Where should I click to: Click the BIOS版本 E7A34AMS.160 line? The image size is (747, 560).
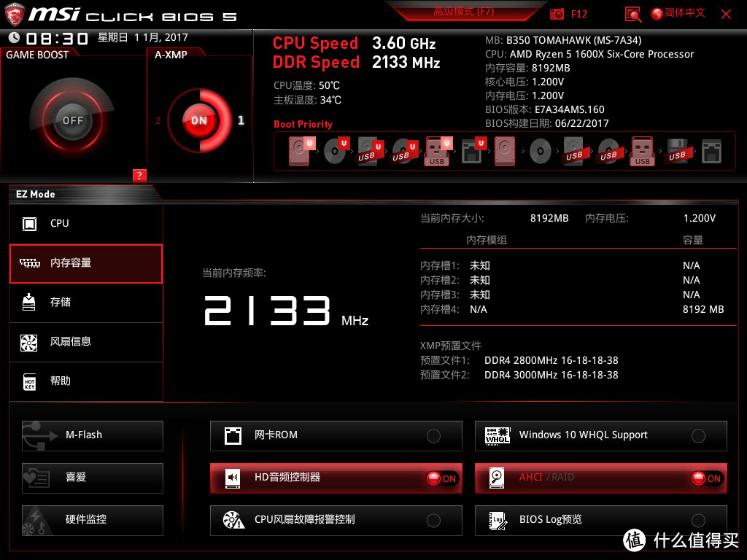(544, 109)
